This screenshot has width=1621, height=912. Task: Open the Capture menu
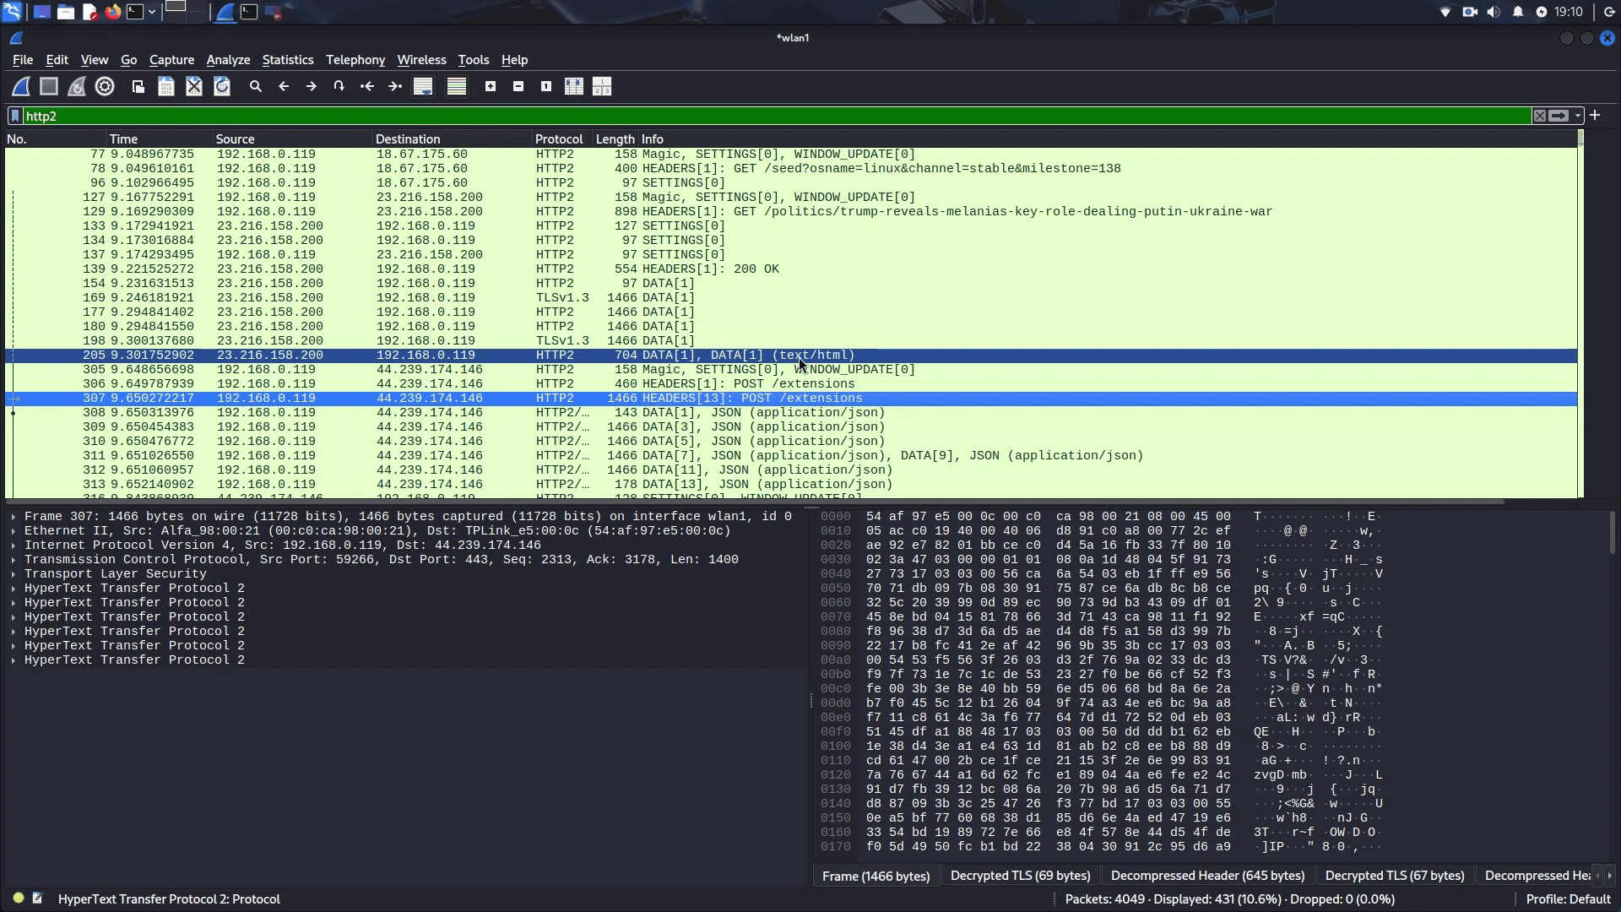[171, 60]
